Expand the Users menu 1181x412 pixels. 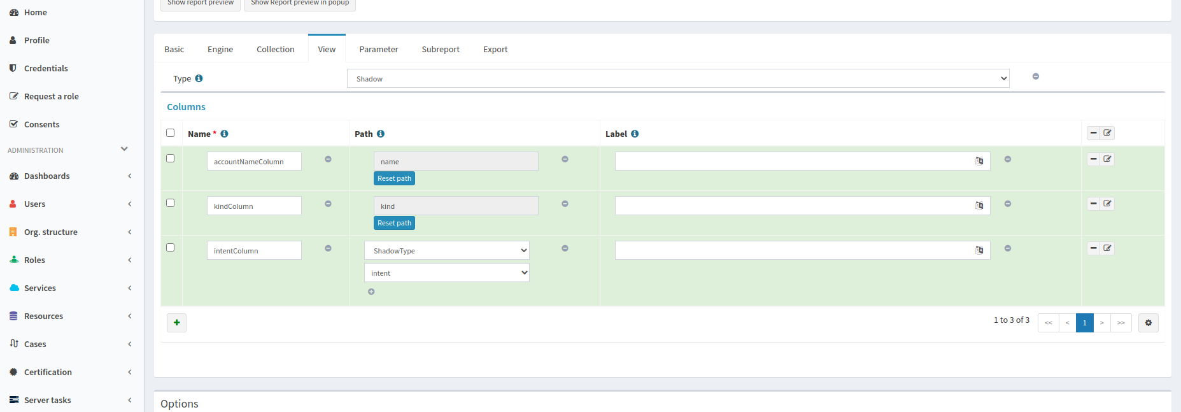[130, 204]
